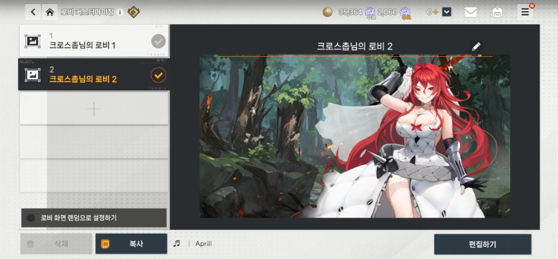Open the backpack inventory icon

497,12
